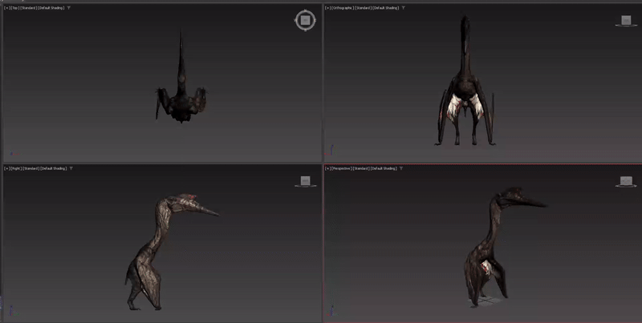Open the [Perspective] point-of-view label menu
The height and width of the screenshot is (323, 642).
(341, 168)
